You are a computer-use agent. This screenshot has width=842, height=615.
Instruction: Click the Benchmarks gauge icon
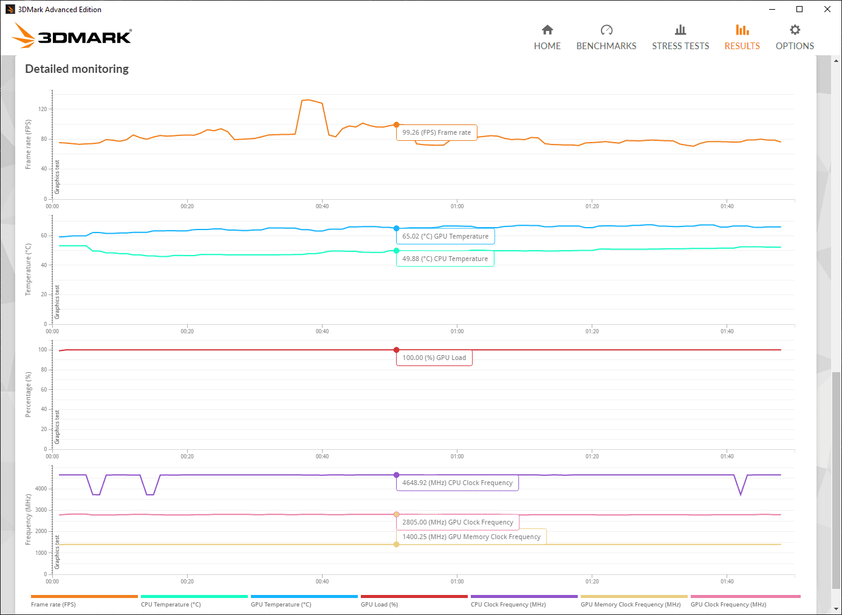coord(606,30)
